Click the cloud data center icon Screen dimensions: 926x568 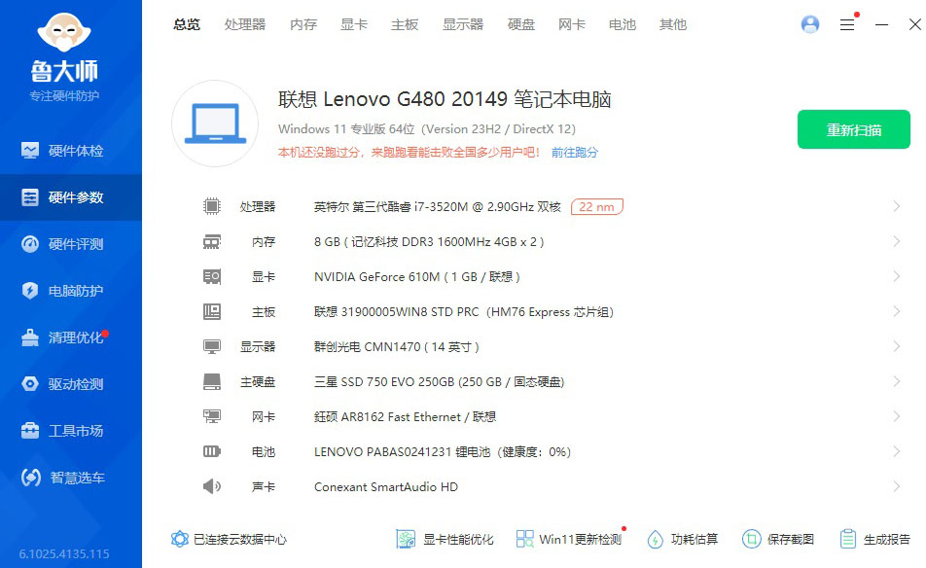tap(180, 539)
